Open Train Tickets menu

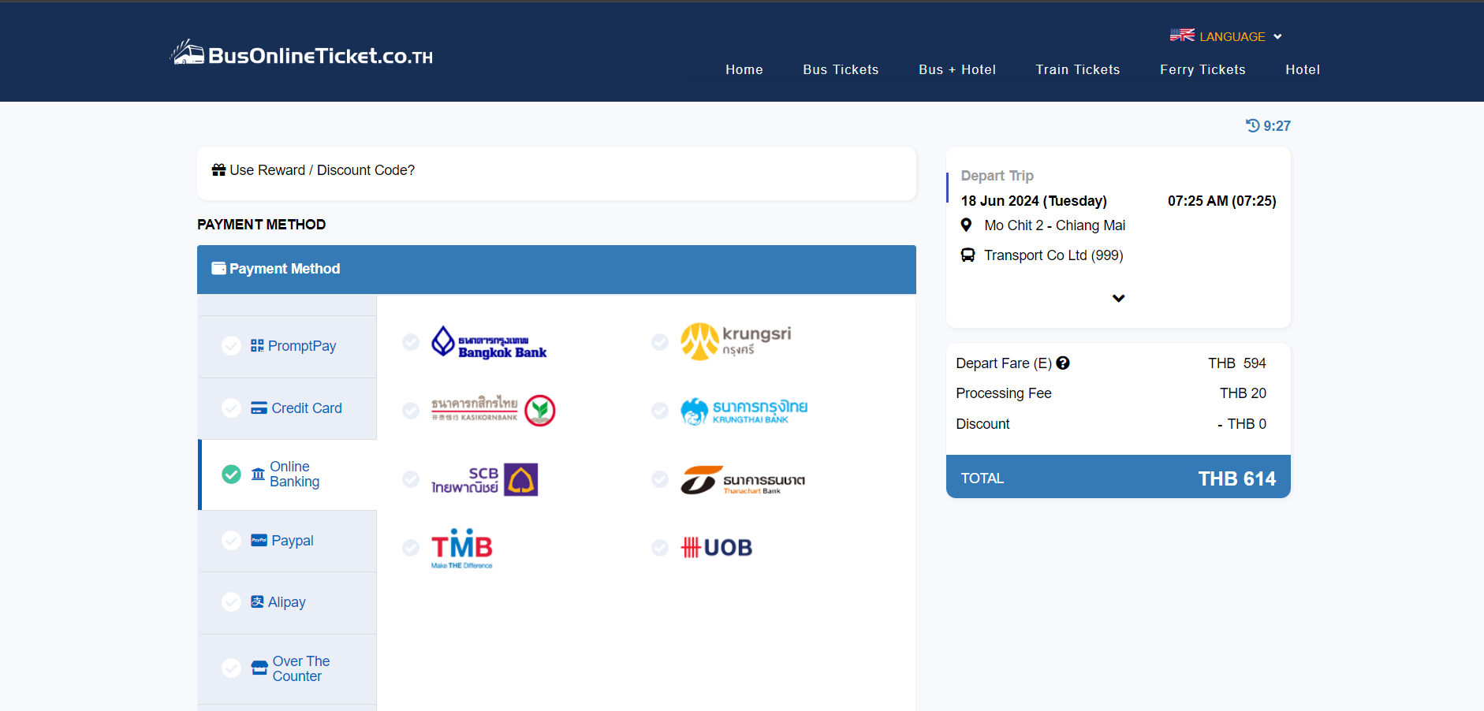(1078, 69)
